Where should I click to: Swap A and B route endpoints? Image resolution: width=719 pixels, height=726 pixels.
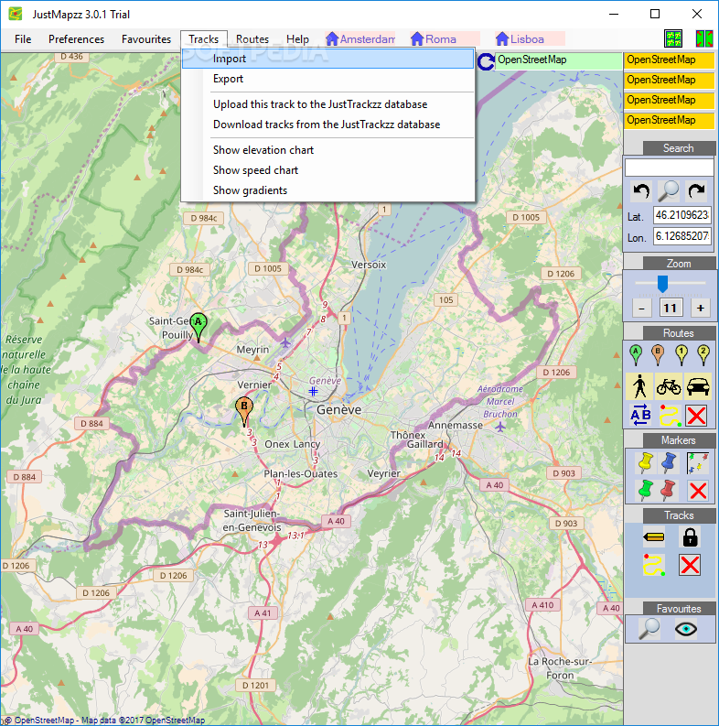pos(641,415)
